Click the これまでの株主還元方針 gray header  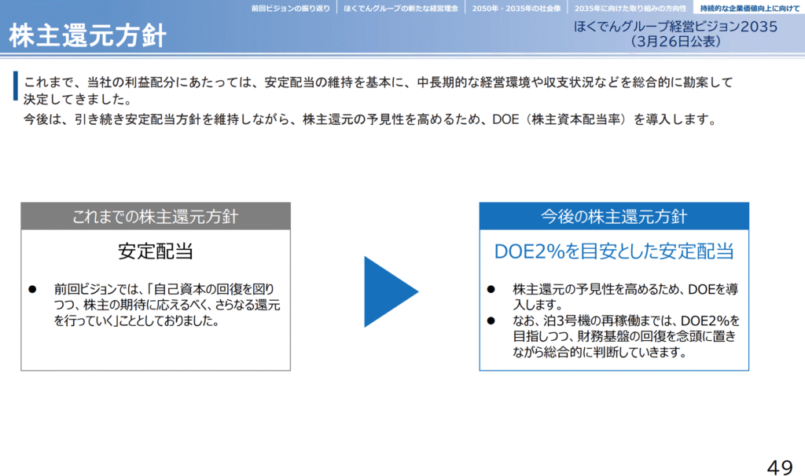click(156, 216)
